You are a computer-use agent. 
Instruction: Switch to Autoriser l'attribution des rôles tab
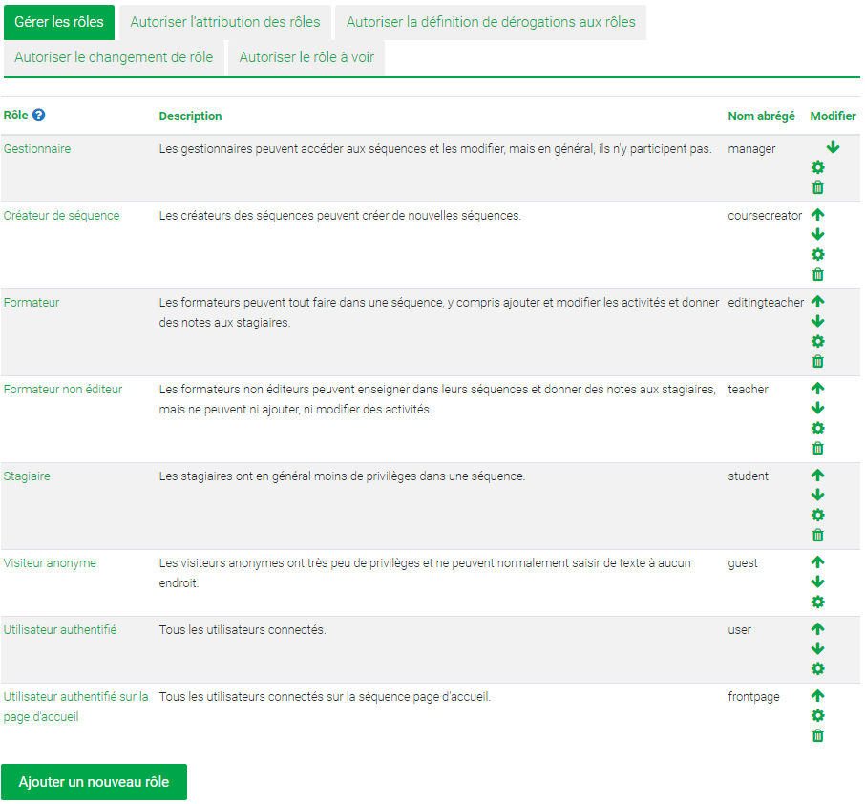pos(225,22)
